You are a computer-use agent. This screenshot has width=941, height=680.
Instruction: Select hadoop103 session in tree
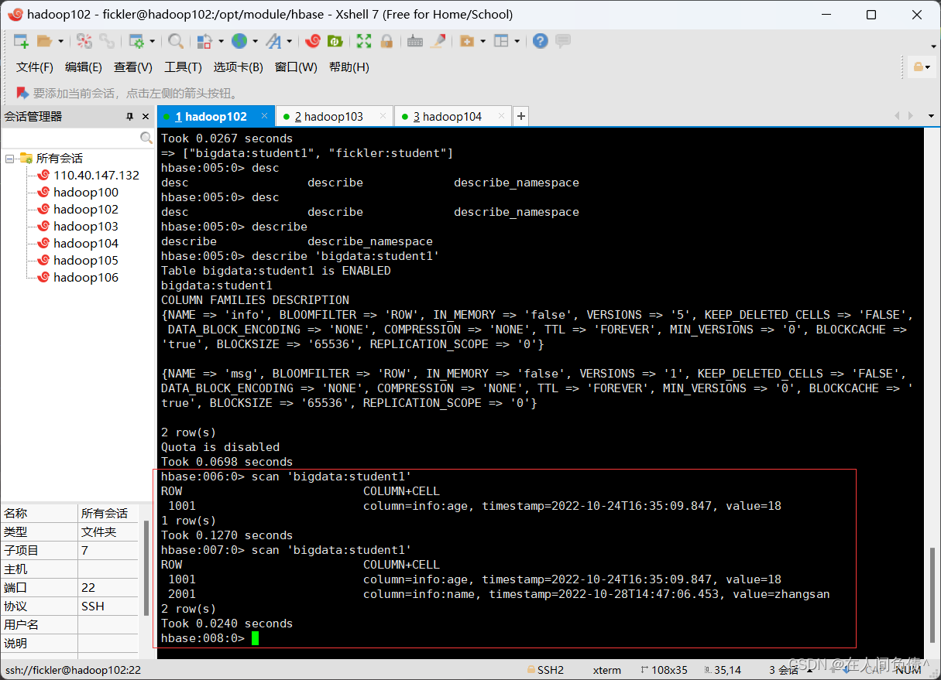pyautogui.click(x=86, y=226)
